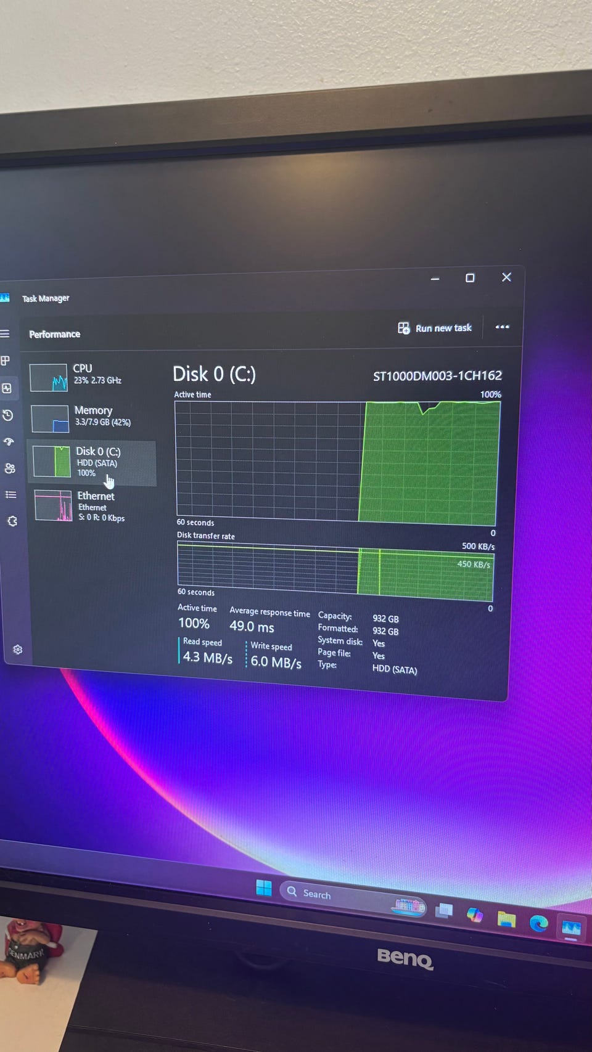592x1052 pixels.
Task: Open the Details list icon
Action: tap(10, 495)
